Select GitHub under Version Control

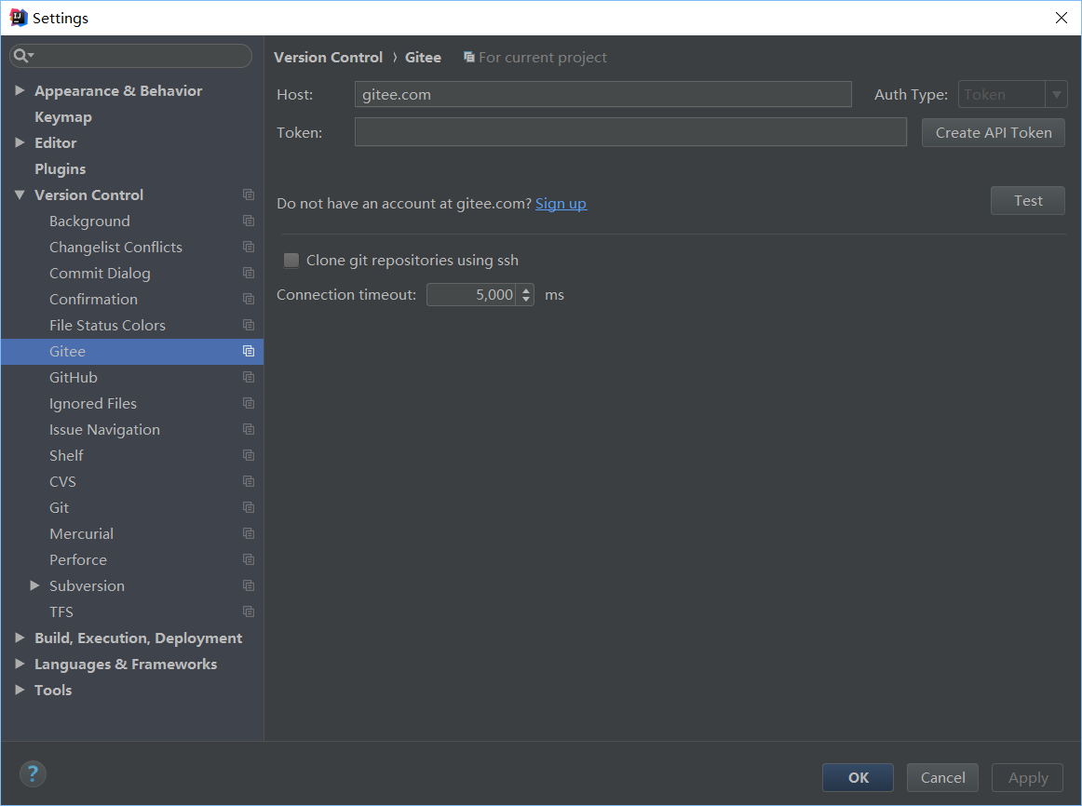pos(74,378)
